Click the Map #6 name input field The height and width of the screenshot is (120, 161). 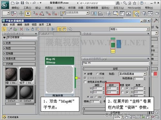click(116, 63)
